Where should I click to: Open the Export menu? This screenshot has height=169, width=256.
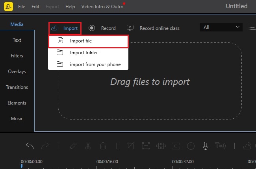52,7
